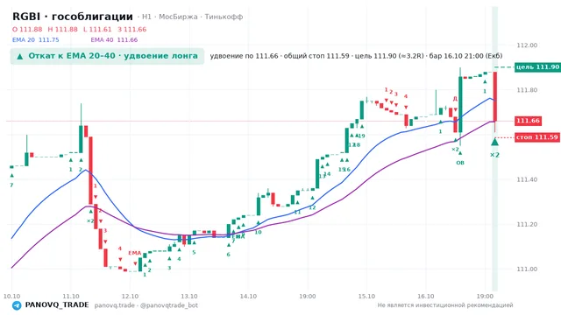This screenshot has height=315, width=561.
Task: Click the PANOVQ_TRADE channel name
Action: click(x=57, y=305)
